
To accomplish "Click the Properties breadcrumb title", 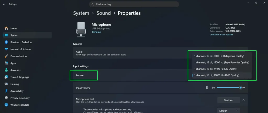I will 129,13.
